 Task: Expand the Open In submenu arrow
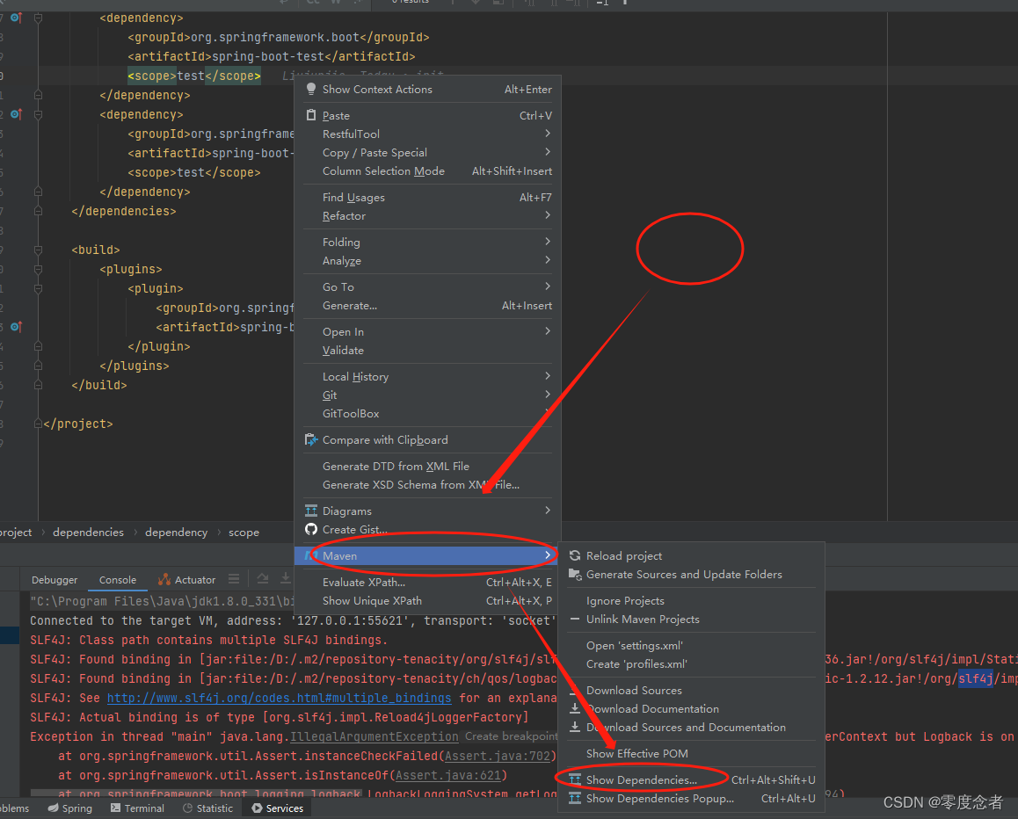point(548,331)
